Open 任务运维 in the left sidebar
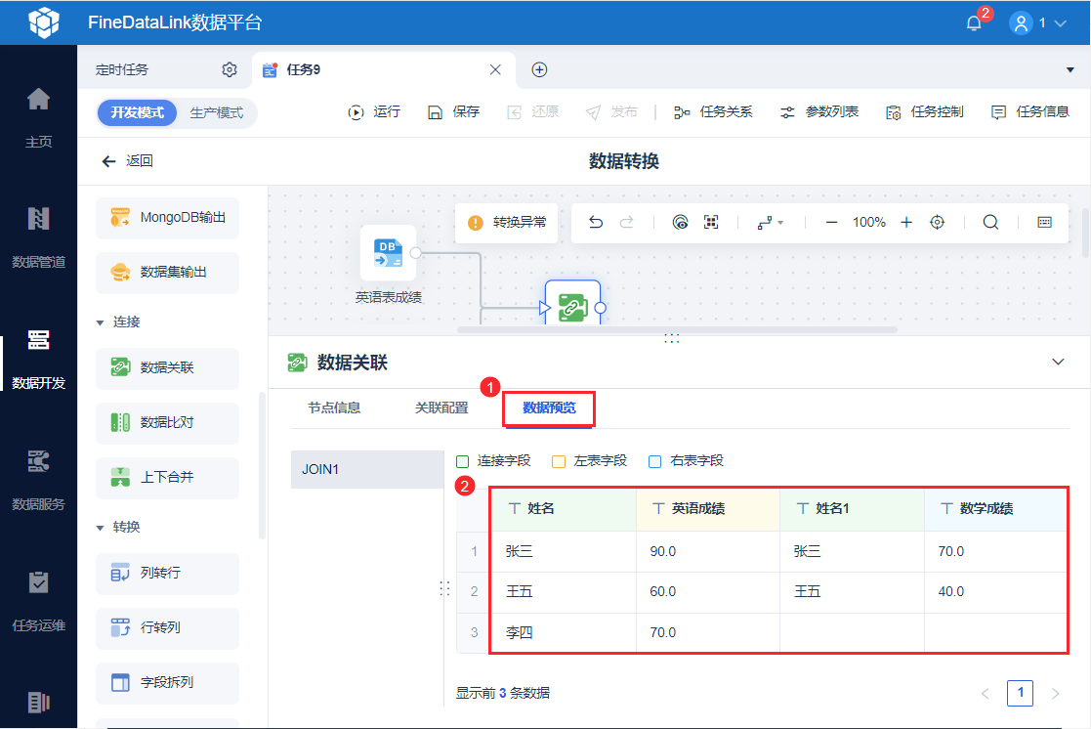This screenshot has width=1091, height=729. pos(38,602)
